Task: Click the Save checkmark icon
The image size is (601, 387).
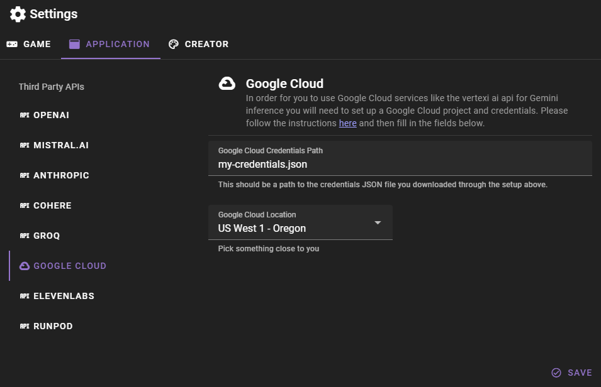Action: click(556, 373)
